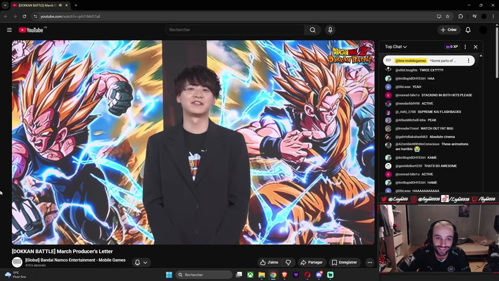Screen dimensions: 499x281
Task: Open File Explorer from taskbar
Action: (x=262, y=275)
